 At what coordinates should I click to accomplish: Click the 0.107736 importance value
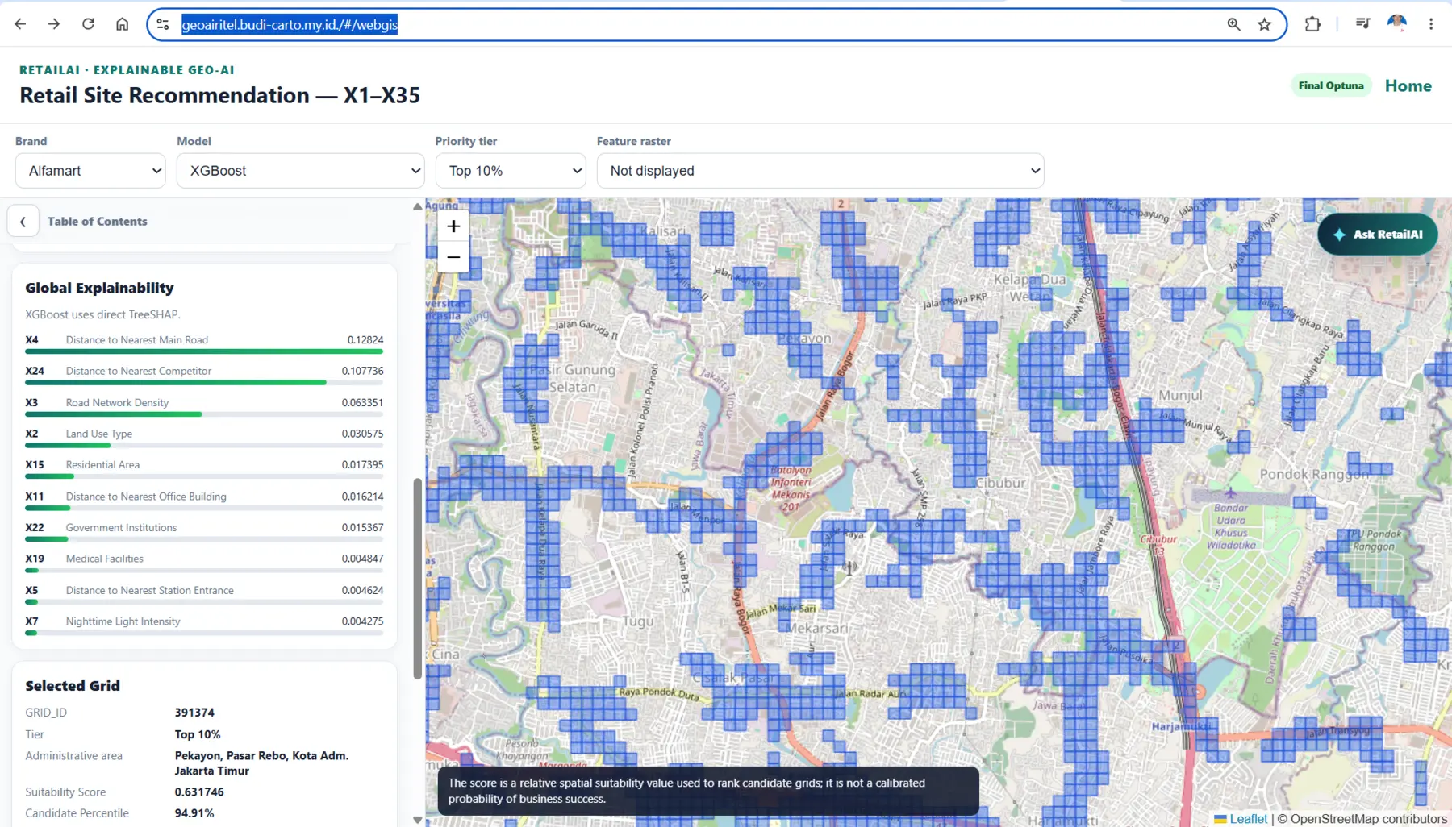coord(362,372)
